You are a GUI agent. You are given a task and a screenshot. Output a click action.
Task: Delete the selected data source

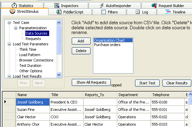[81, 51]
